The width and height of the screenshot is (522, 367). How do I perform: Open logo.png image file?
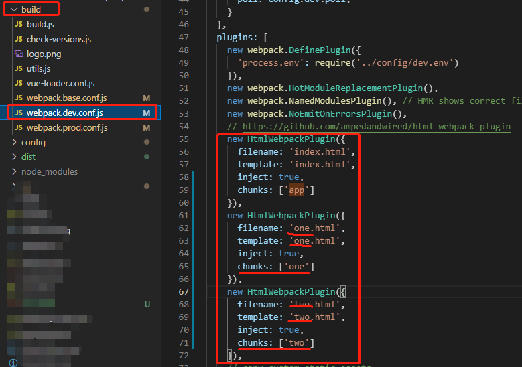44,54
